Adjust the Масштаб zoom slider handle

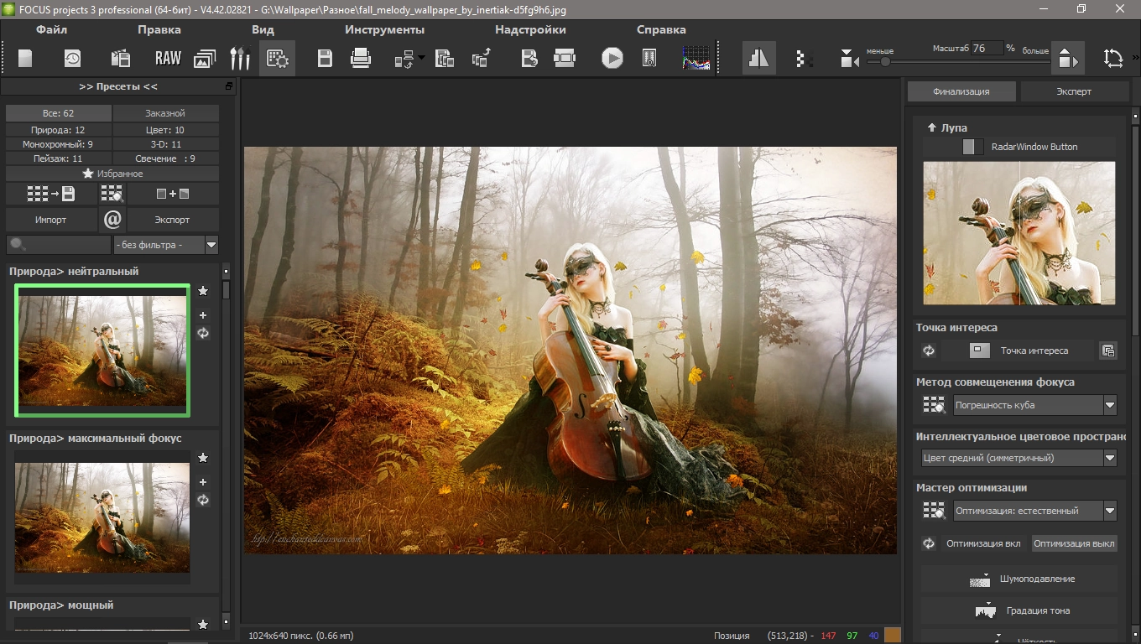(884, 62)
